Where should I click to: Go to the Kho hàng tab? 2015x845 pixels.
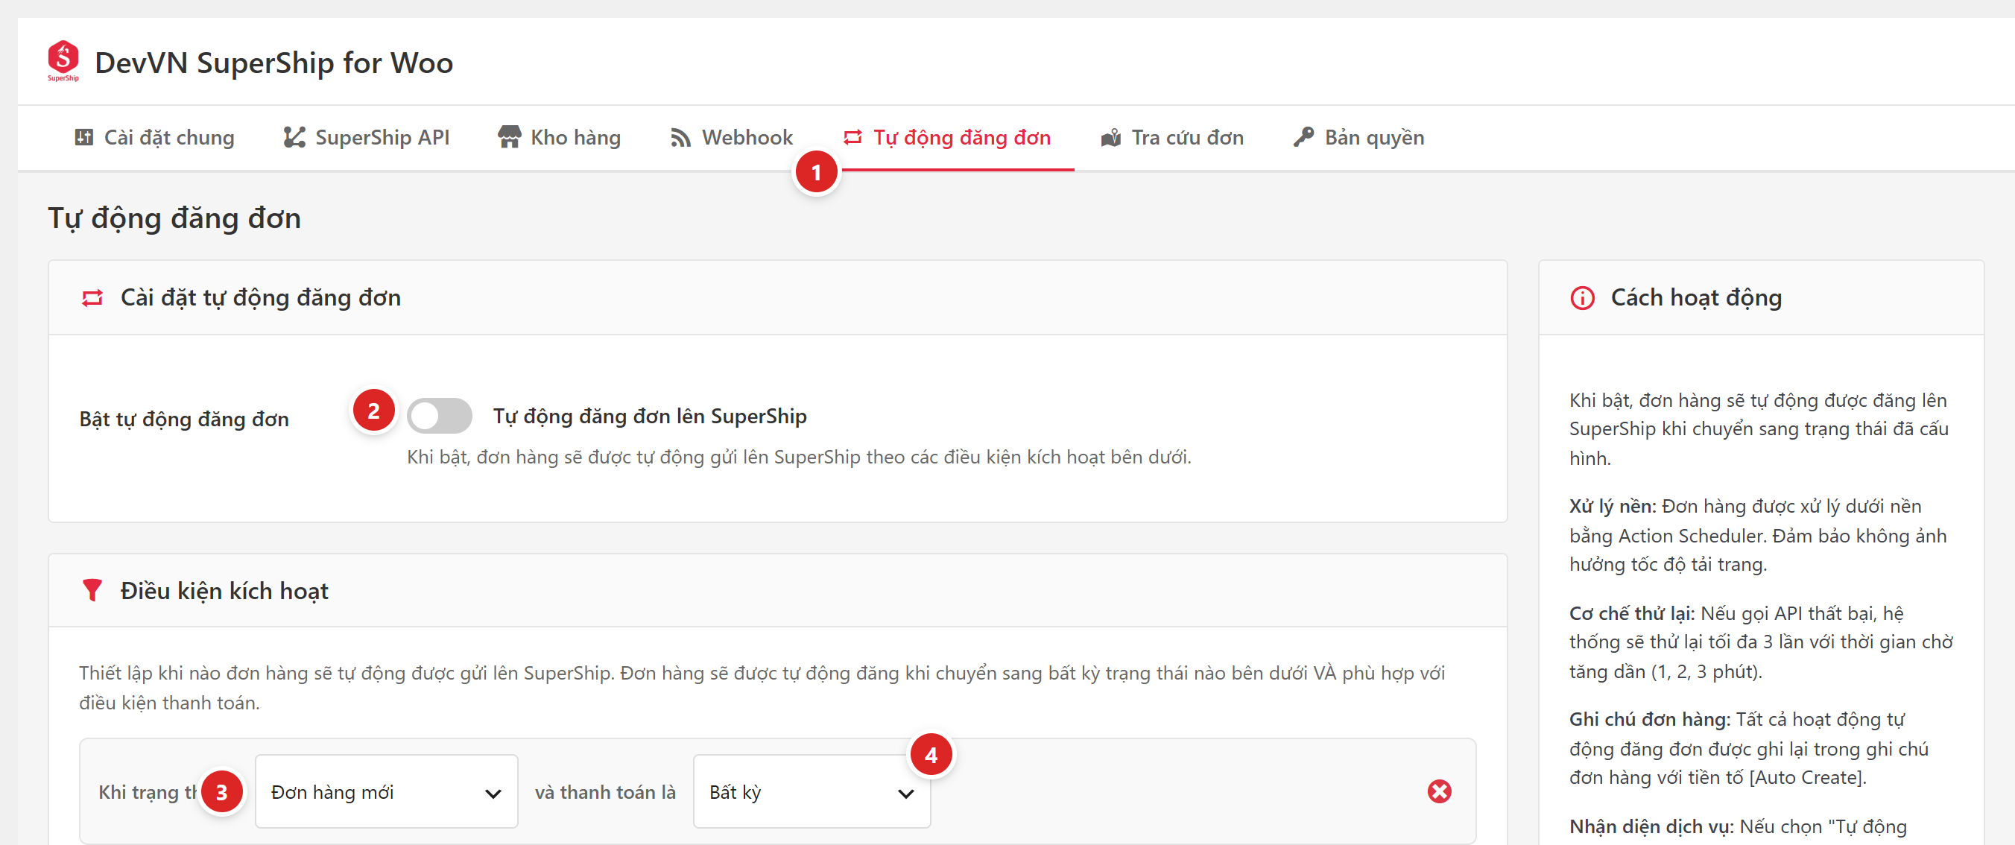tap(560, 138)
